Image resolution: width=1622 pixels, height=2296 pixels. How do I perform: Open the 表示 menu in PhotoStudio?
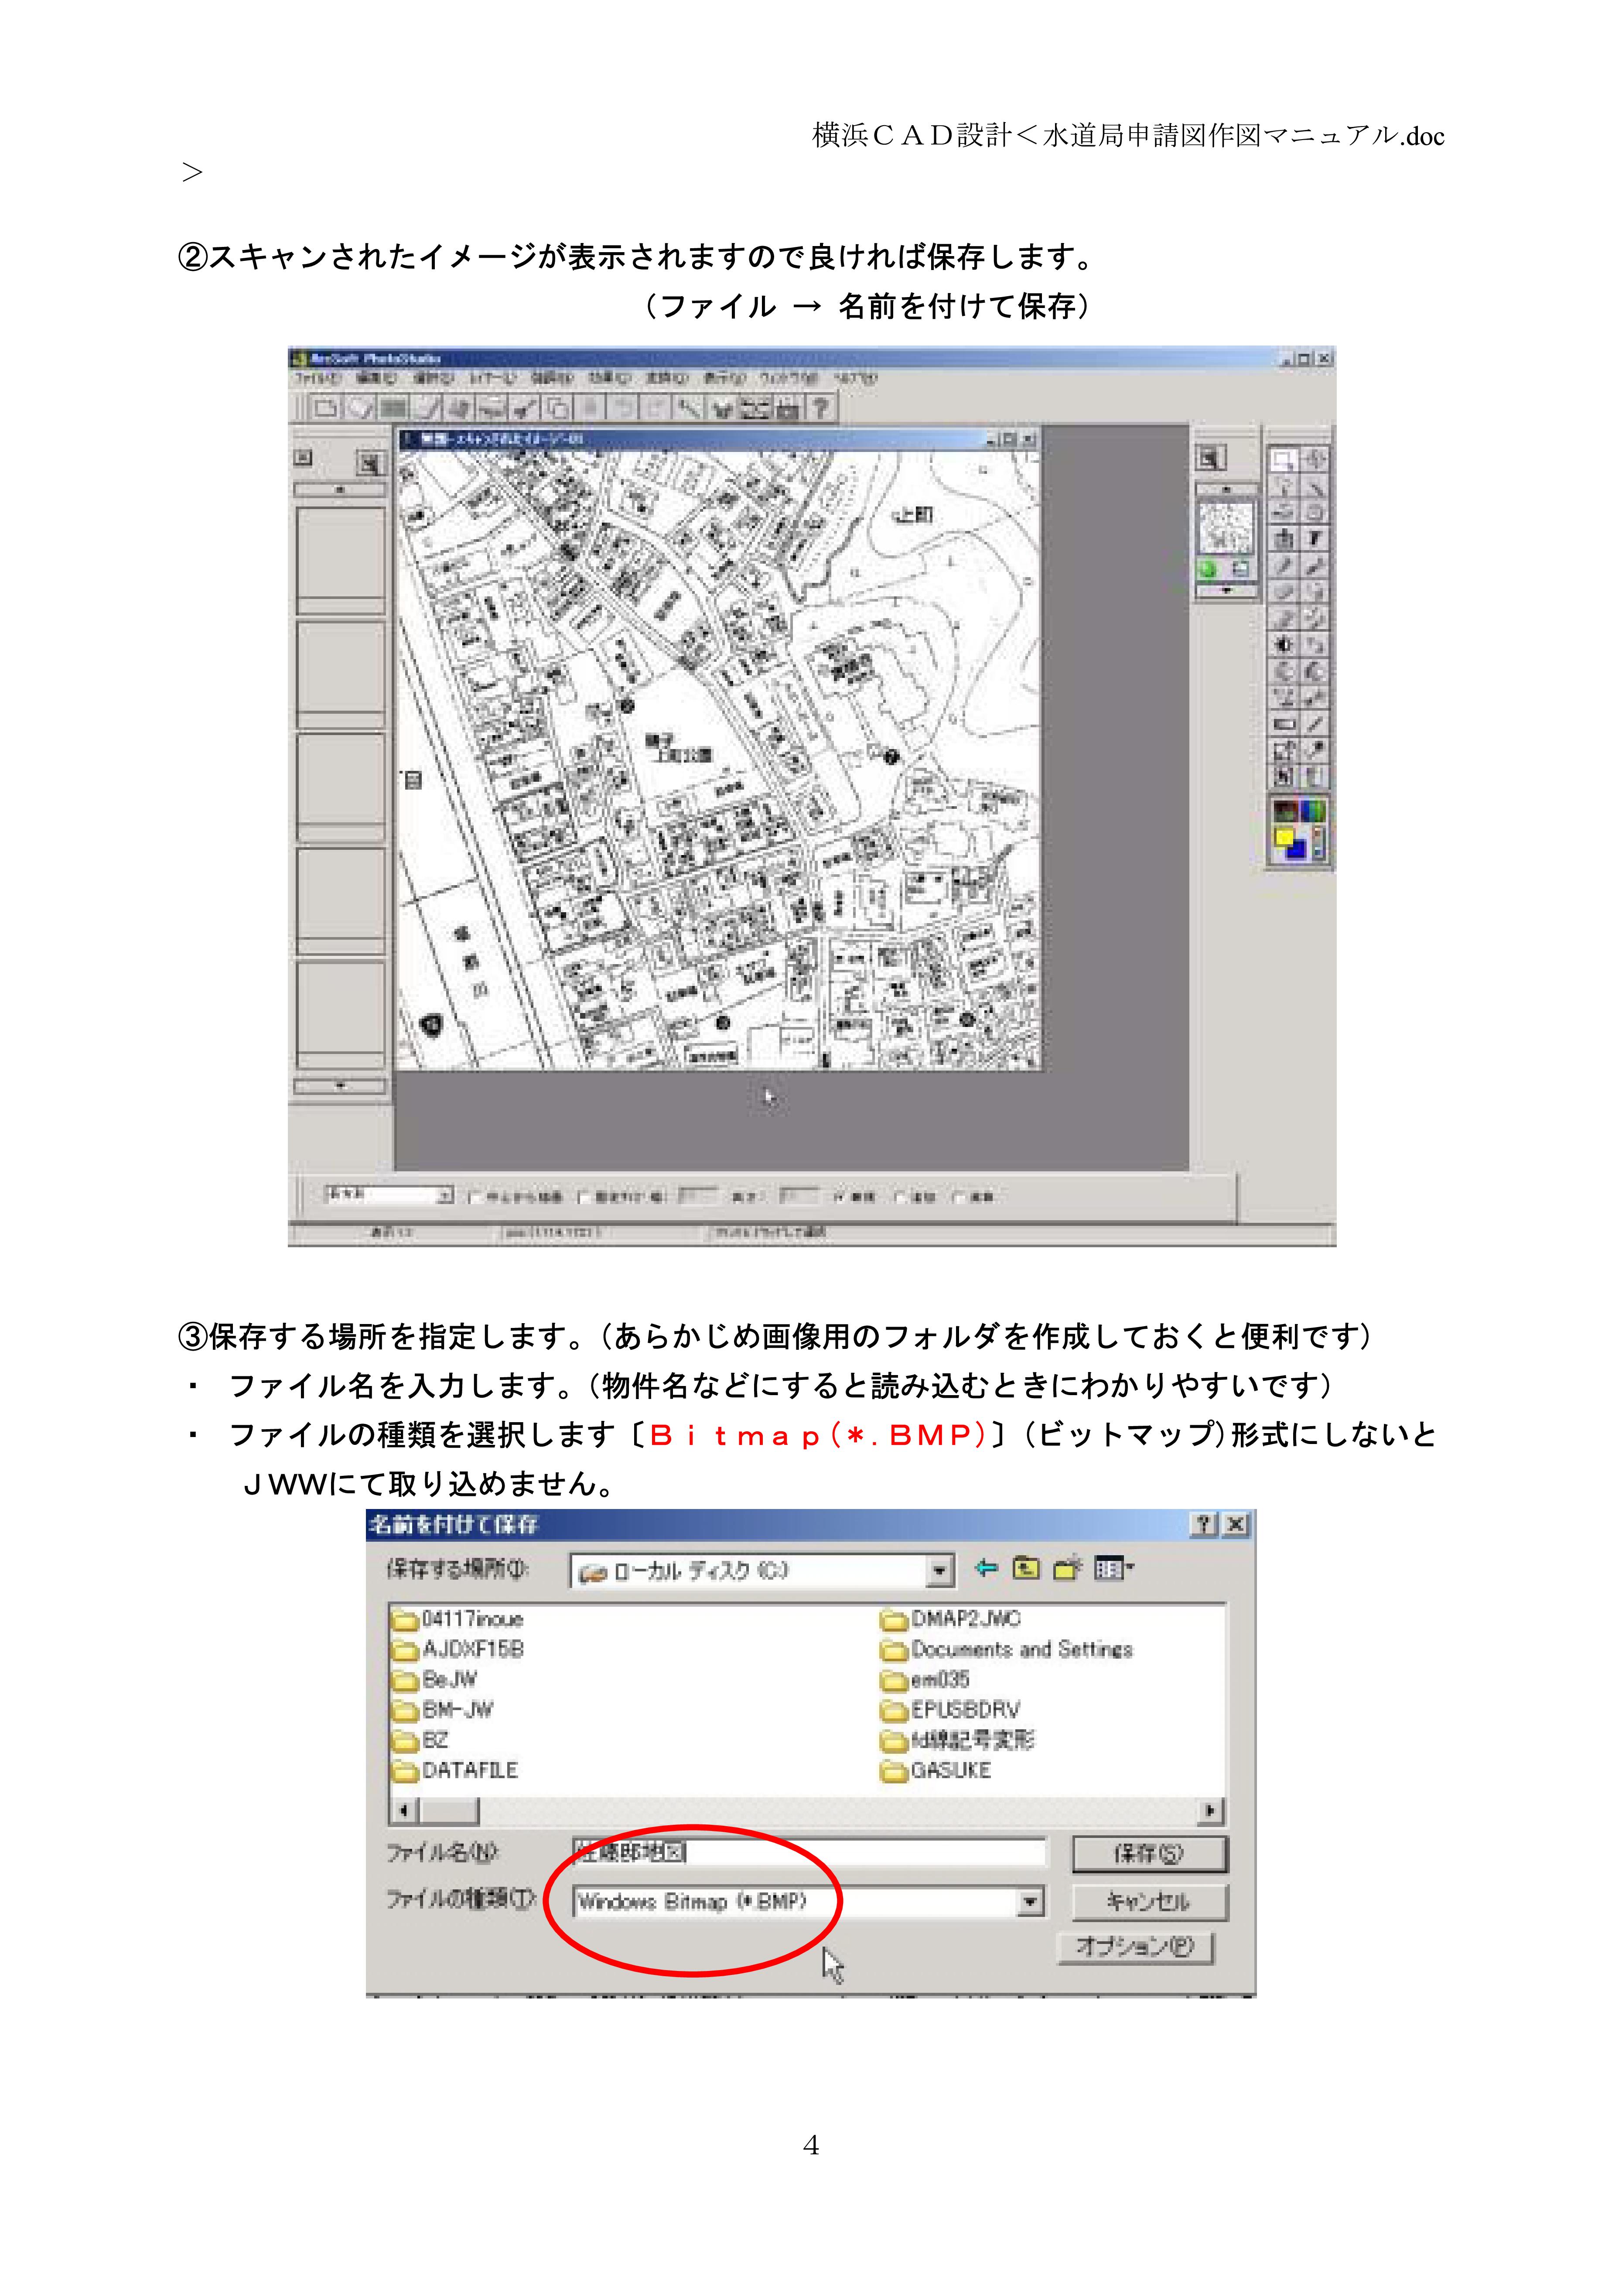click(724, 379)
